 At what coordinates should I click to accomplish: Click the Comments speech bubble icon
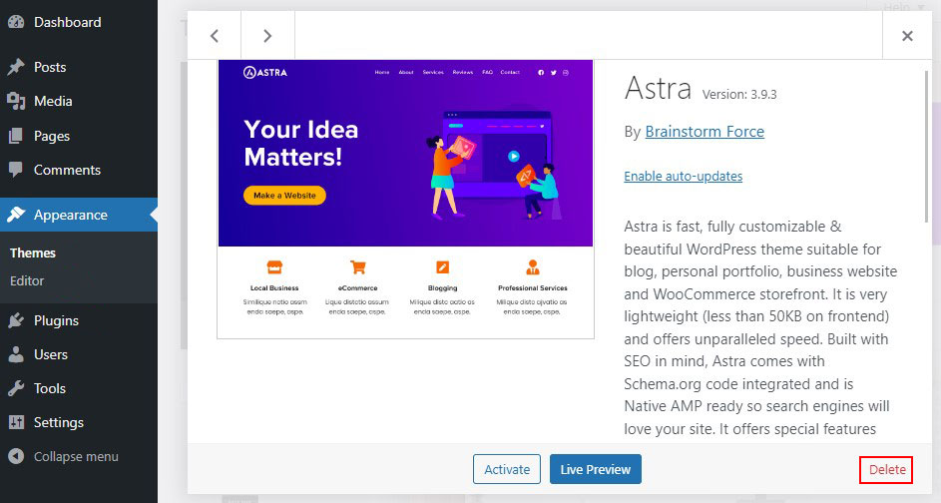16,170
